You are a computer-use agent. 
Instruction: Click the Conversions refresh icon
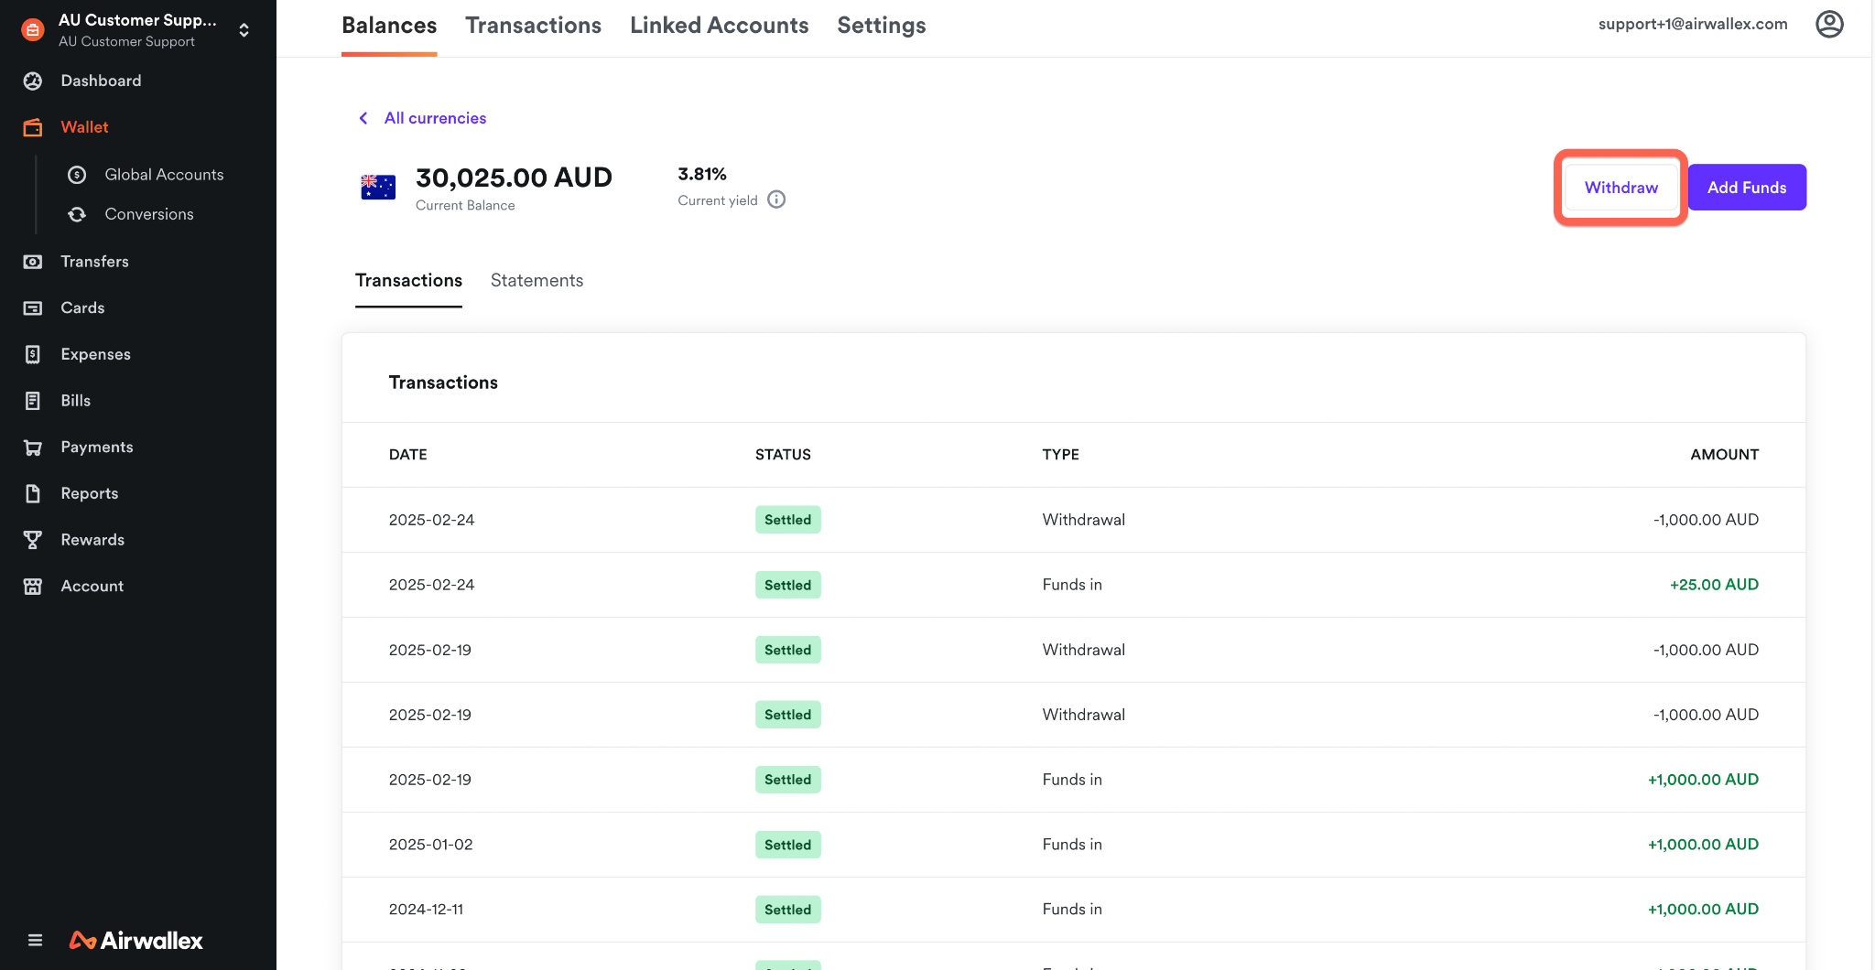pos(77,214)
